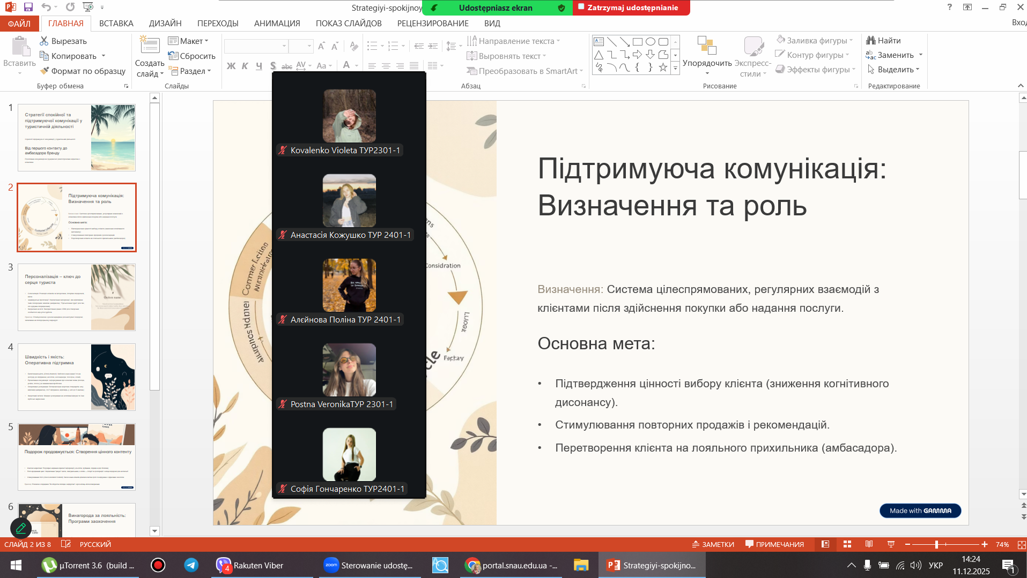Select the star shape in shapes gallery
The image size is (1027, 578).
(663, 67)
